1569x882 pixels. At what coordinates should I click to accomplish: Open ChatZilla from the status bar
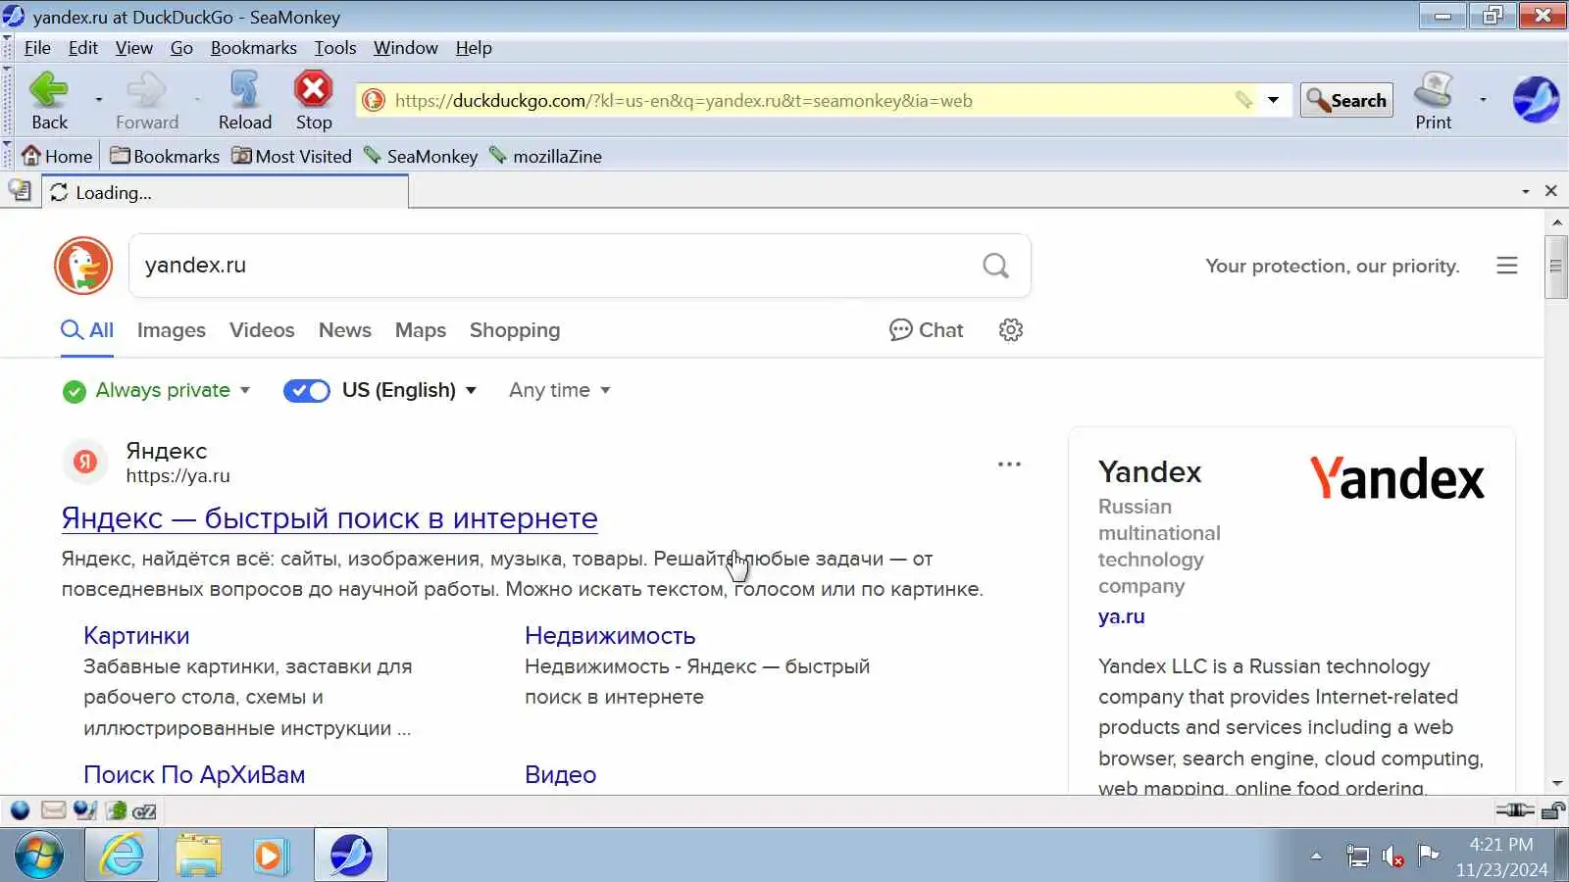144,811
